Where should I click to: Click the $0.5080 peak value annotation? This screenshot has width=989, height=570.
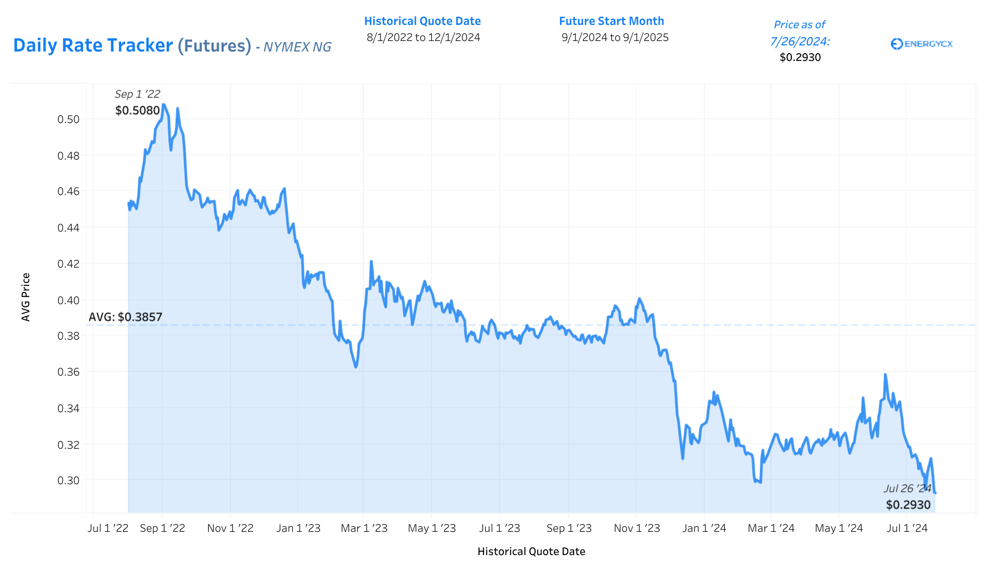pyautogui.click(x=137, y=110)
